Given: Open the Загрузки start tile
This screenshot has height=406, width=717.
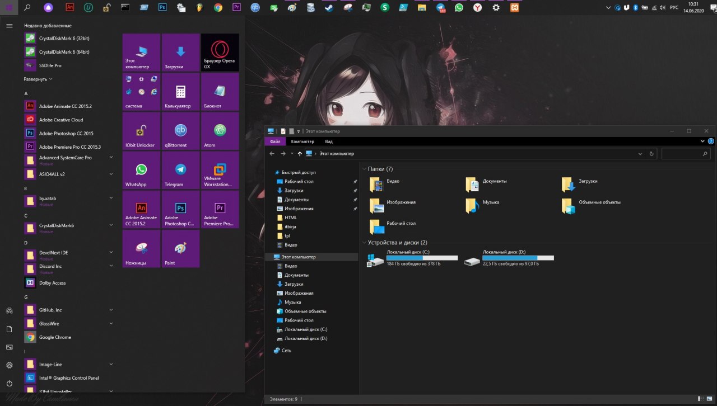Looking at the screenshot, I should click(180, 53).
